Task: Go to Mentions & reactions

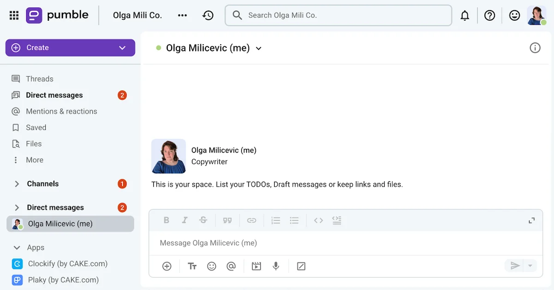Action: 60,111
